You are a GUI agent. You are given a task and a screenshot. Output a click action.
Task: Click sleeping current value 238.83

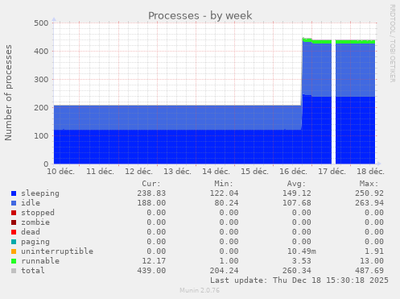pyautogui.click(x=151, y=193)
